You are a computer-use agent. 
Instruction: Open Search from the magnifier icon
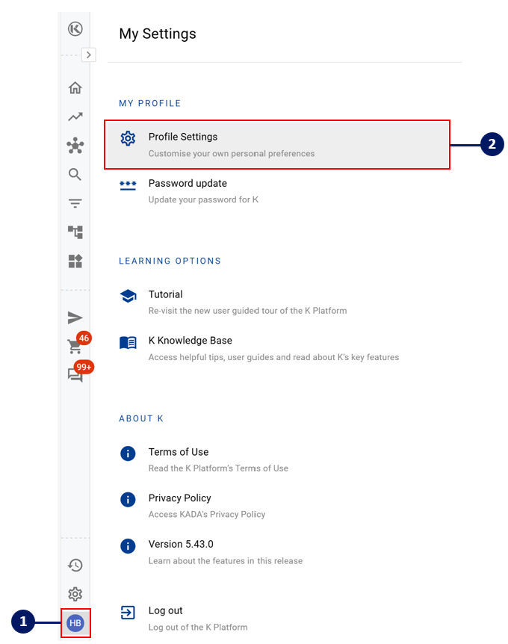pyautogui.click(x=75, y=174)
